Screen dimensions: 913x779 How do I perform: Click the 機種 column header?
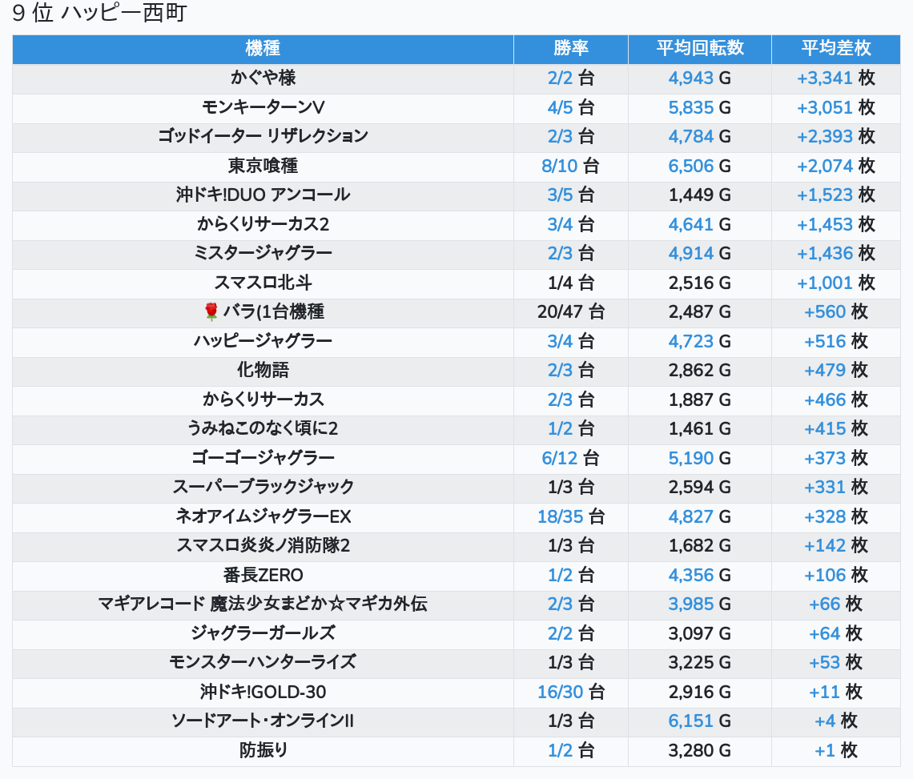pos(263,48)
